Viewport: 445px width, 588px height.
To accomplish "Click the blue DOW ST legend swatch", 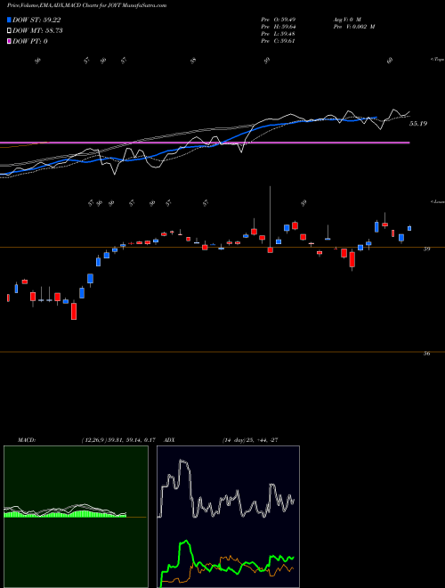I will pos(9,20).
